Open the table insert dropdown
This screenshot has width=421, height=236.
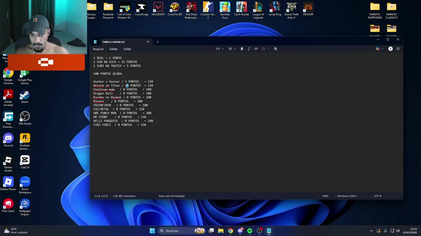click(x=265, y=49)
